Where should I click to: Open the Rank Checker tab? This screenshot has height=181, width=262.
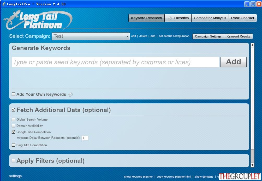pyautogui.click(x=243, y=18)
